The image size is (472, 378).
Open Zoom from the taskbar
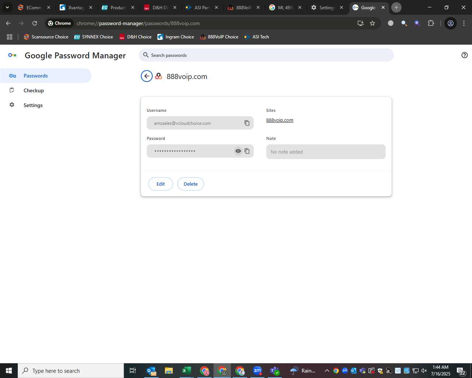click(x=257, y=371)
